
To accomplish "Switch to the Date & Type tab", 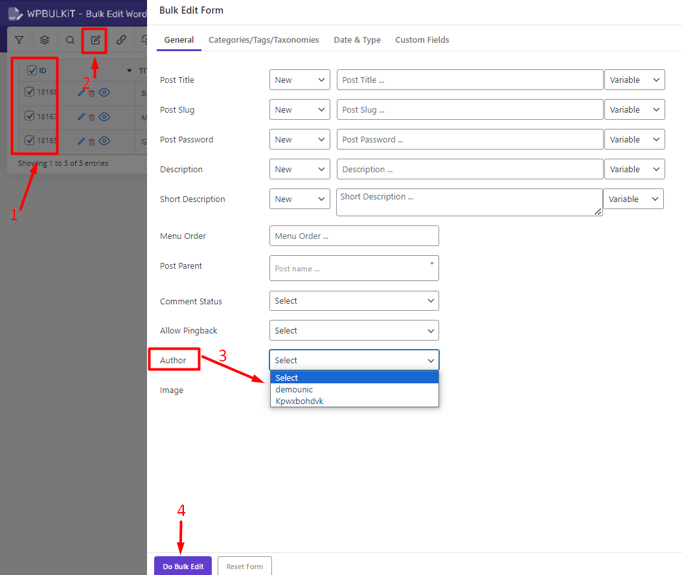I will coord(357,39).
